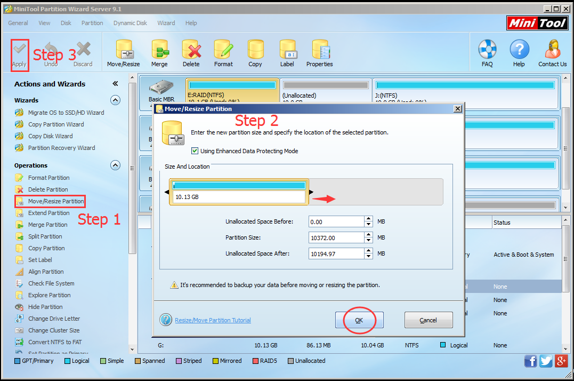Start the Copy Partition Wizard
The width and height of the screenshot is (574, 381).
pos(56,124)
